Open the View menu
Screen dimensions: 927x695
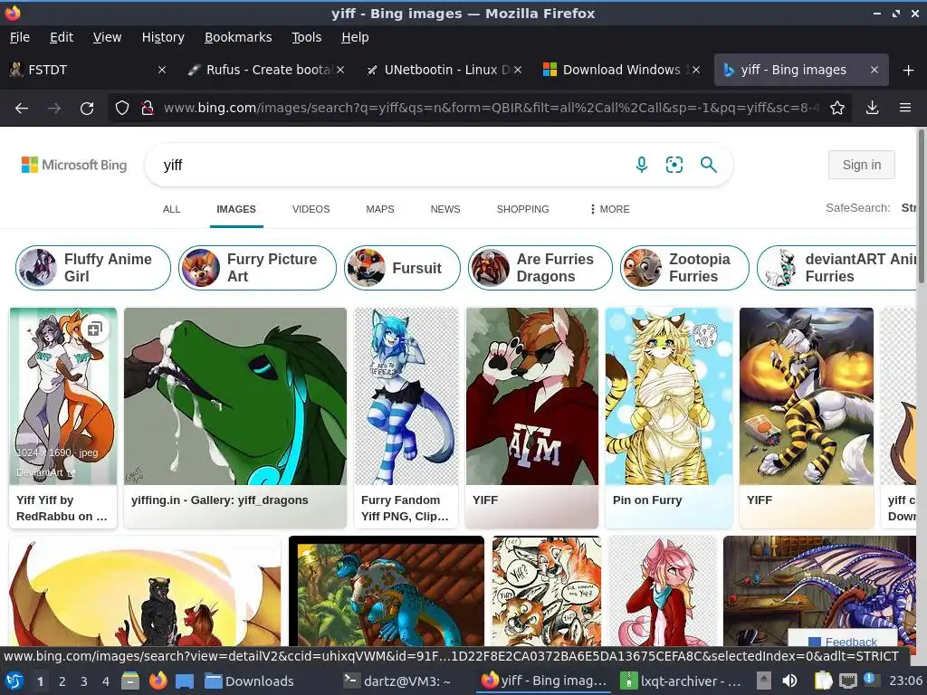107,37
